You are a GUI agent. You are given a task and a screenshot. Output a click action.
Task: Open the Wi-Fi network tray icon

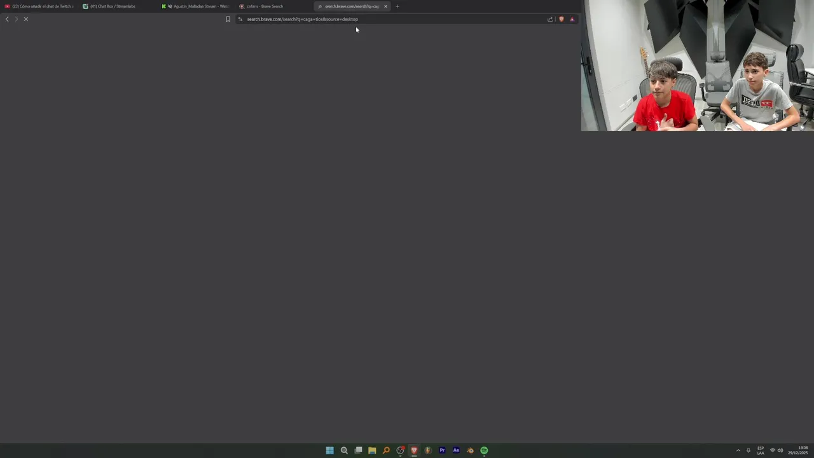click(x=773, y=450)
